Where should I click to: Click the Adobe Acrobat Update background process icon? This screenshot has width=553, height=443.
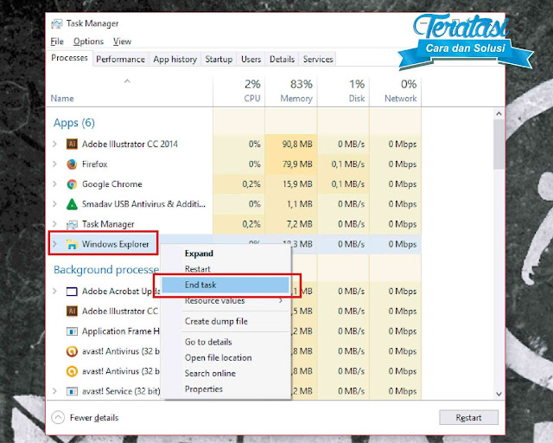(72, 292)
